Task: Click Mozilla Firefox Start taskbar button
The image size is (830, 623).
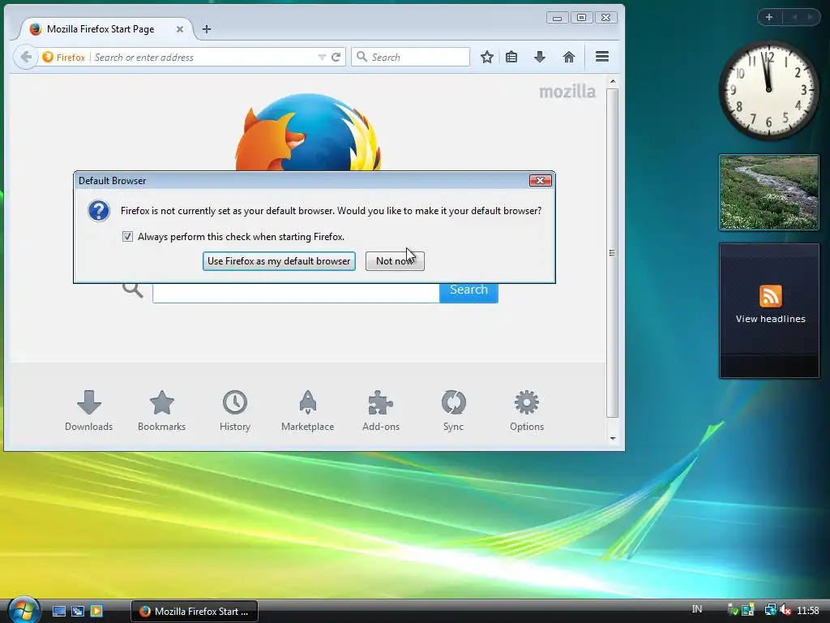Action: 195,611
